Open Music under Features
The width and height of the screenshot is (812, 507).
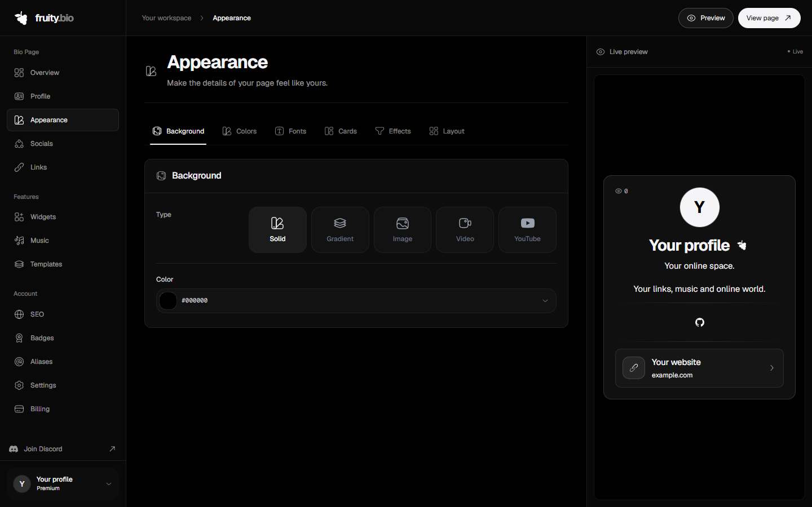(63, 241)
